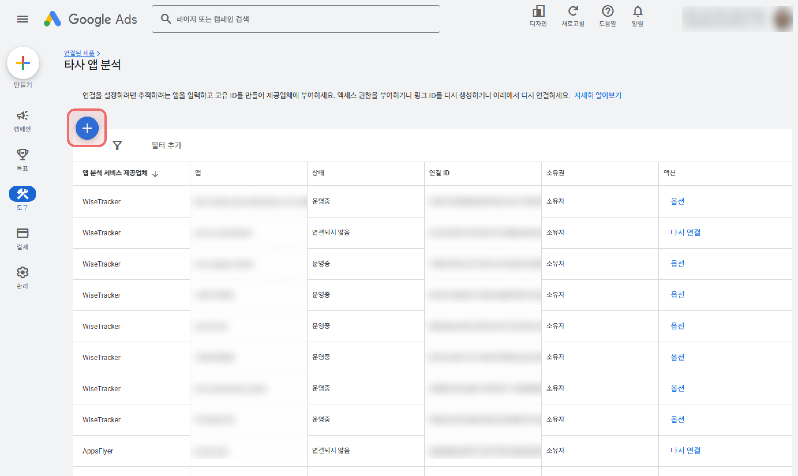Click the blue plus add link button
This screenshot has width=798, height=476.
(x=87, y=128)
